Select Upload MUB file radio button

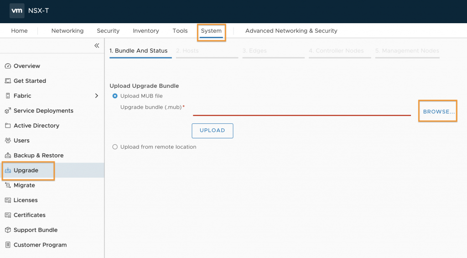pyautogui.click(x=115, y=96)
